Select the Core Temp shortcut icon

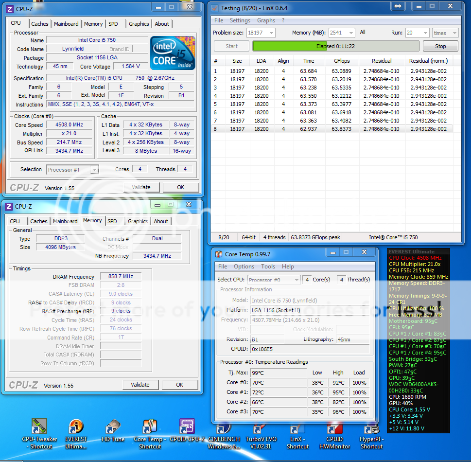point(150,428)
